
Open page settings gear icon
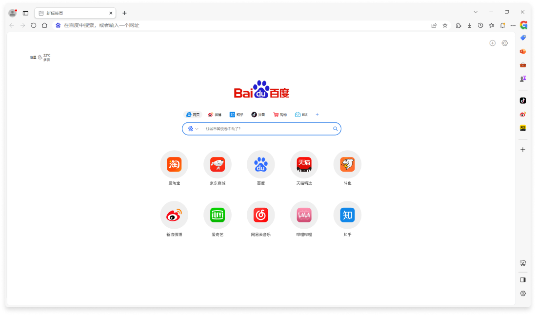click(x=505, y=43)
